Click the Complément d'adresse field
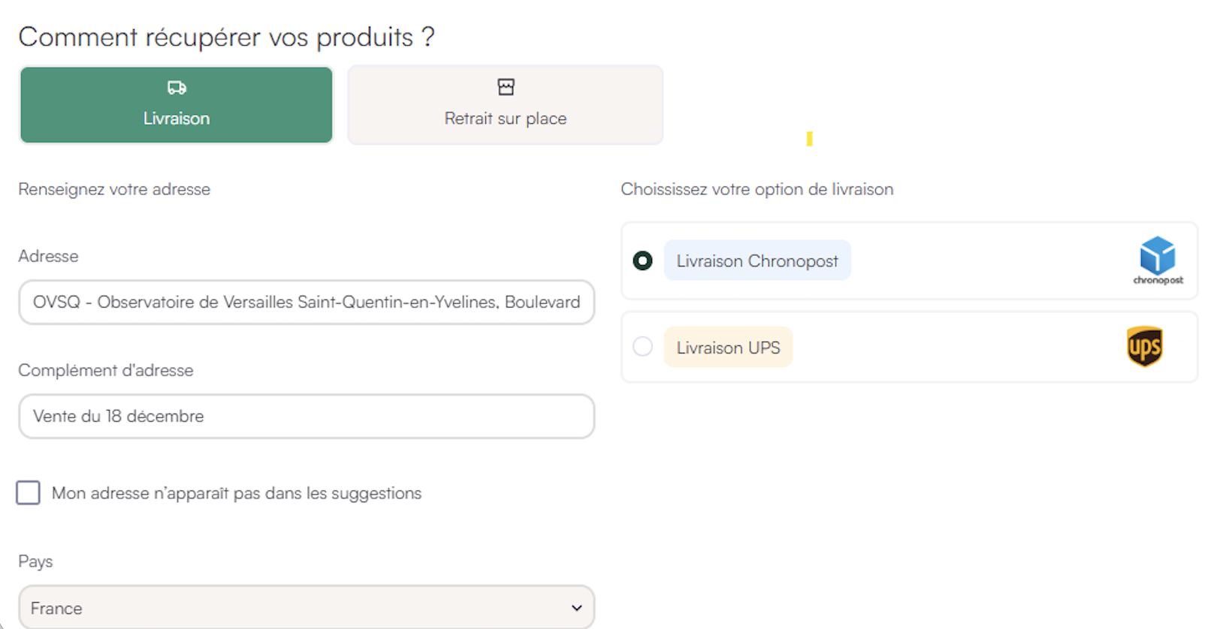 coord(307,417)
